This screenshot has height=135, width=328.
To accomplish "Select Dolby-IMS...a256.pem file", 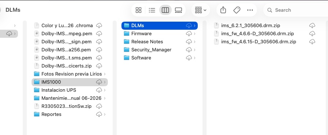I will coord(70,50).
